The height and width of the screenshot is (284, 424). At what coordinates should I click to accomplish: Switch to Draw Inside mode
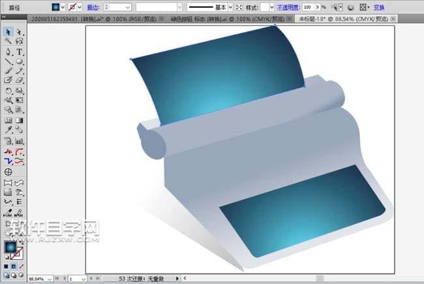tap(21, 276)
